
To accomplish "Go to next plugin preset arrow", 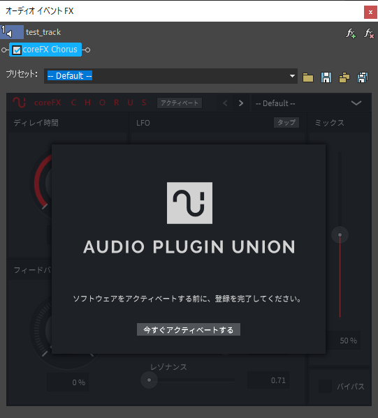I will point(241,103).
